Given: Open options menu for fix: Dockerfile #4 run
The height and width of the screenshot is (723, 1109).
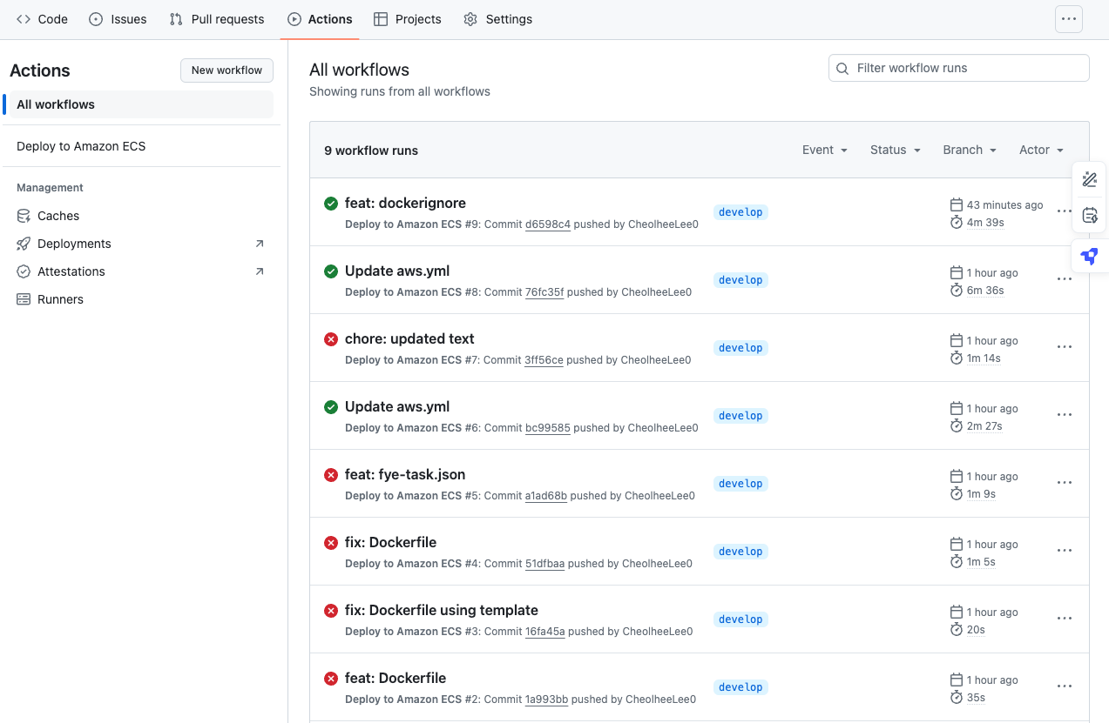Looking at the screenshot, I should 1065,551.
